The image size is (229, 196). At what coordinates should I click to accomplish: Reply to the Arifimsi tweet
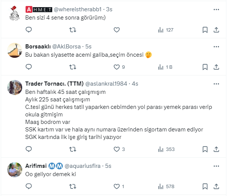tap(29, 186)
